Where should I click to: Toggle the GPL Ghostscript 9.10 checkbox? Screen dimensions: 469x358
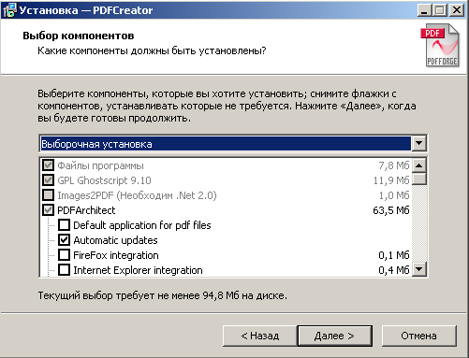(x=48, y=180)
